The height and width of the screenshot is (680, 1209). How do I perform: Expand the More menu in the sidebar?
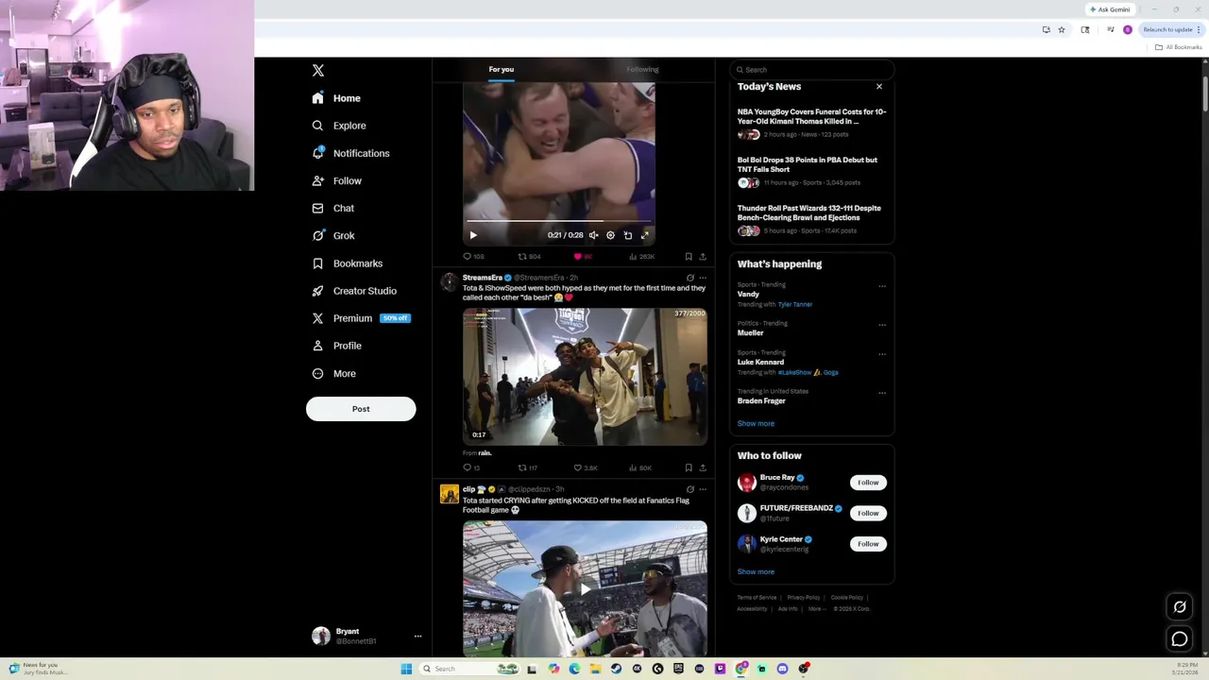click(x=333, y=373)
